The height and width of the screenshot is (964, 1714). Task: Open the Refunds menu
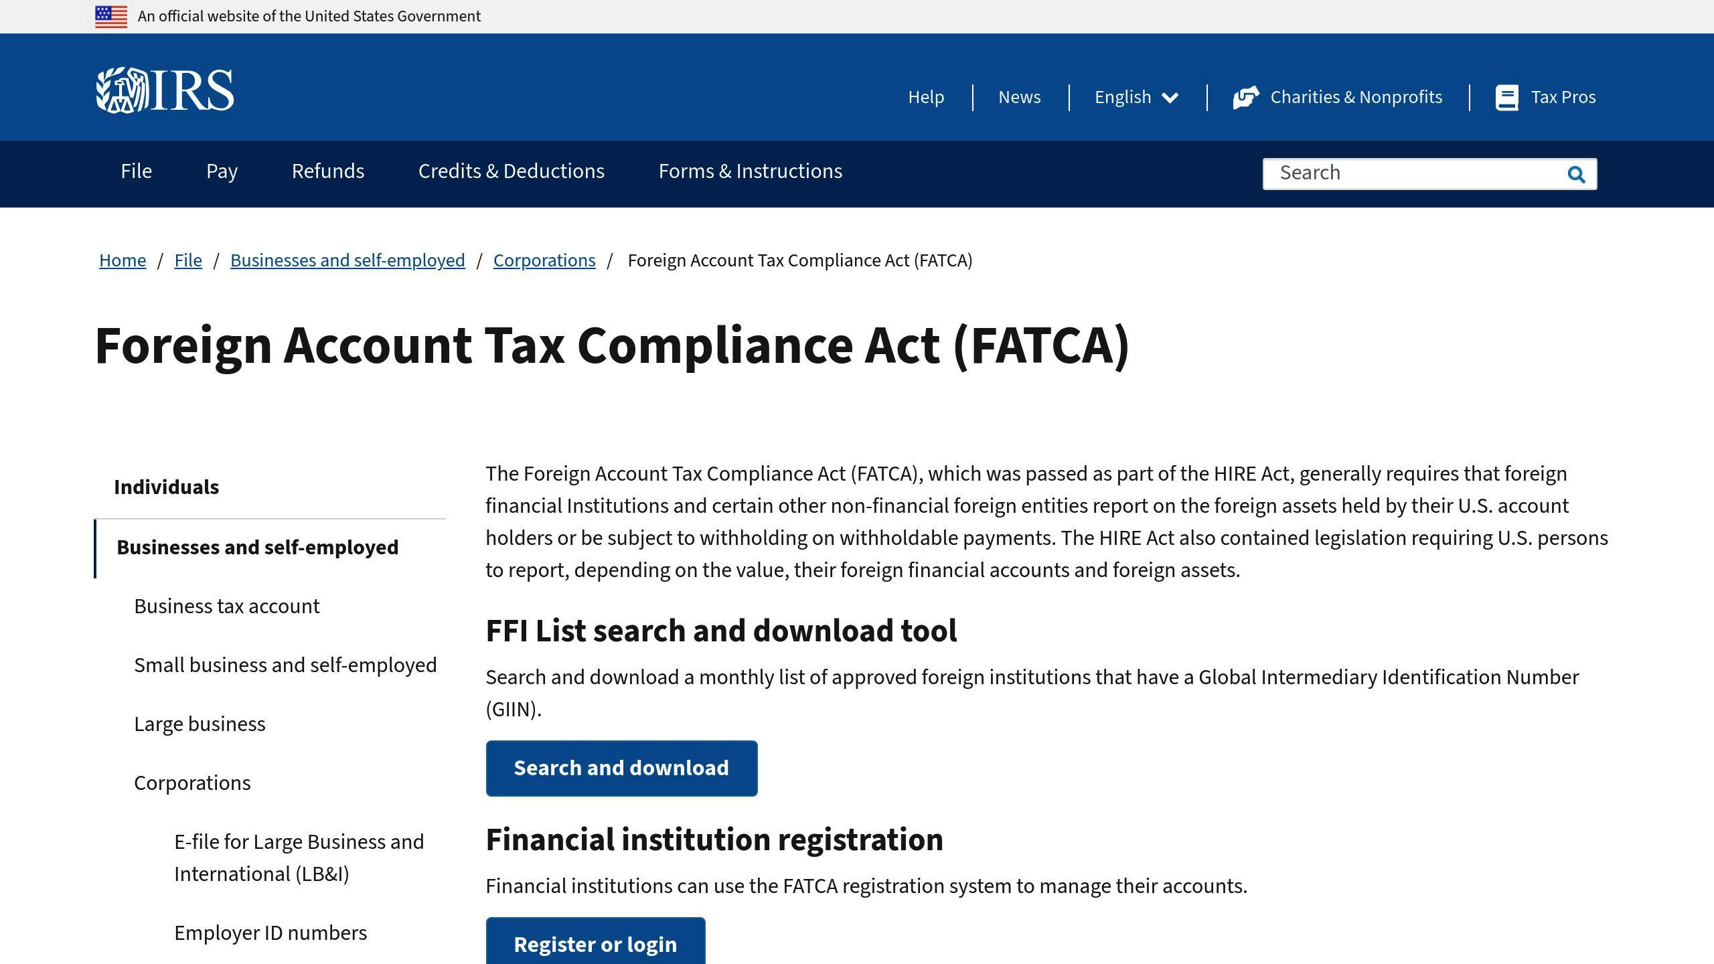(328, 171)
